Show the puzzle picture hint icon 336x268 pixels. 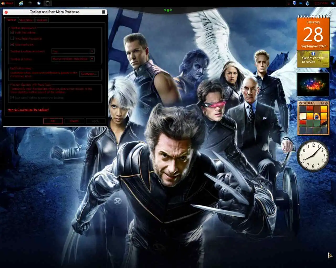pos(322,103)
